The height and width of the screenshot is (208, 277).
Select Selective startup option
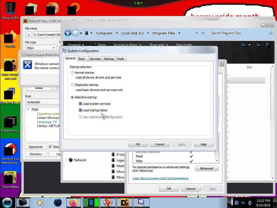(72, 97)
